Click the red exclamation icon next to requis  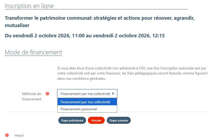tap(7, 135)
